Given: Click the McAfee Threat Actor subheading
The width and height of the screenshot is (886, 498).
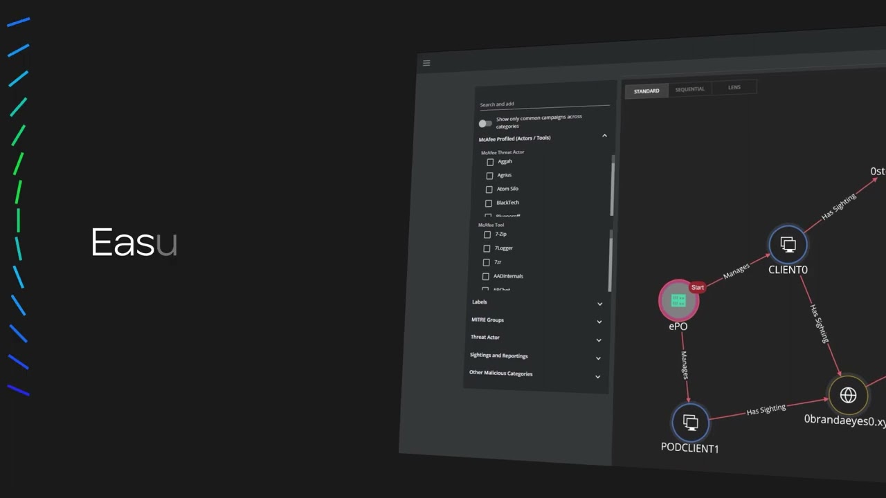Looking at the screenshot, I should pos(503,152).
